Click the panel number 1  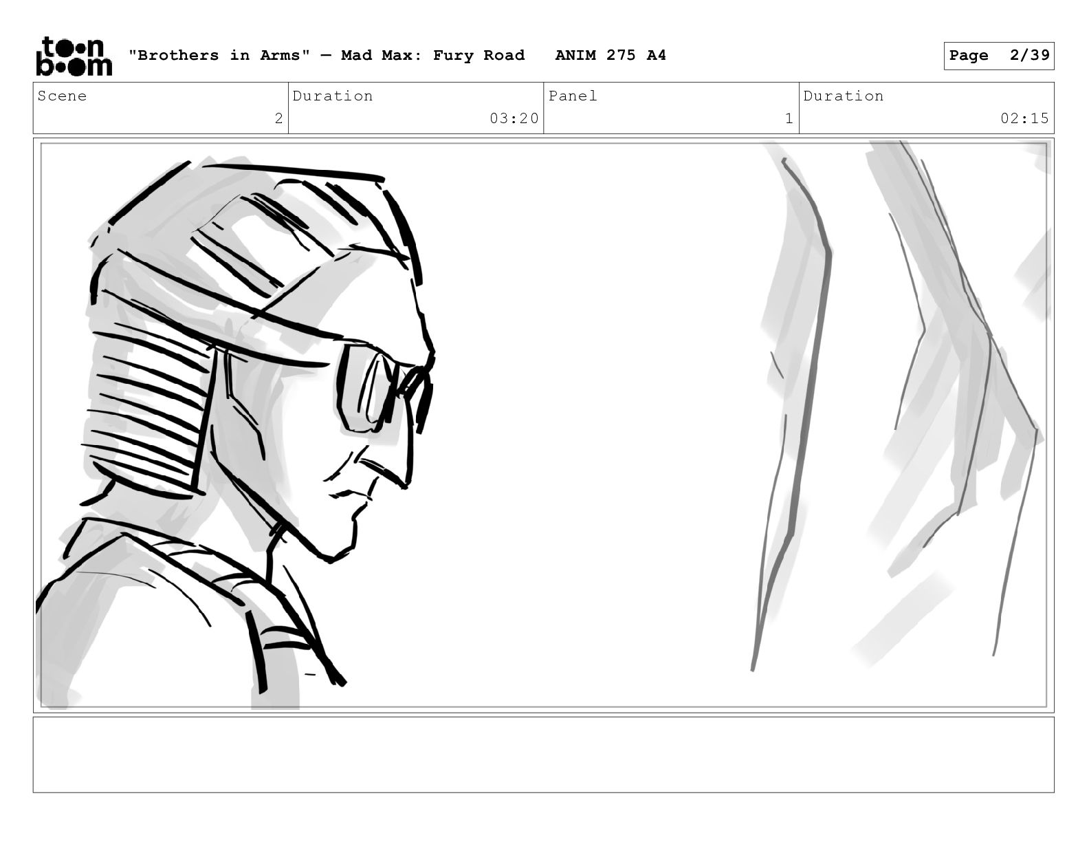789,118
